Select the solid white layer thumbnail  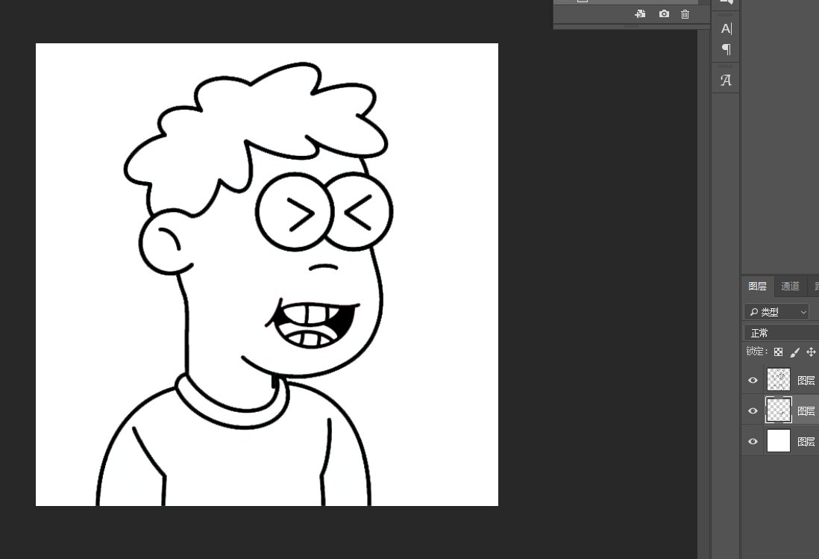pyautogui.click(x=778, y=441)
